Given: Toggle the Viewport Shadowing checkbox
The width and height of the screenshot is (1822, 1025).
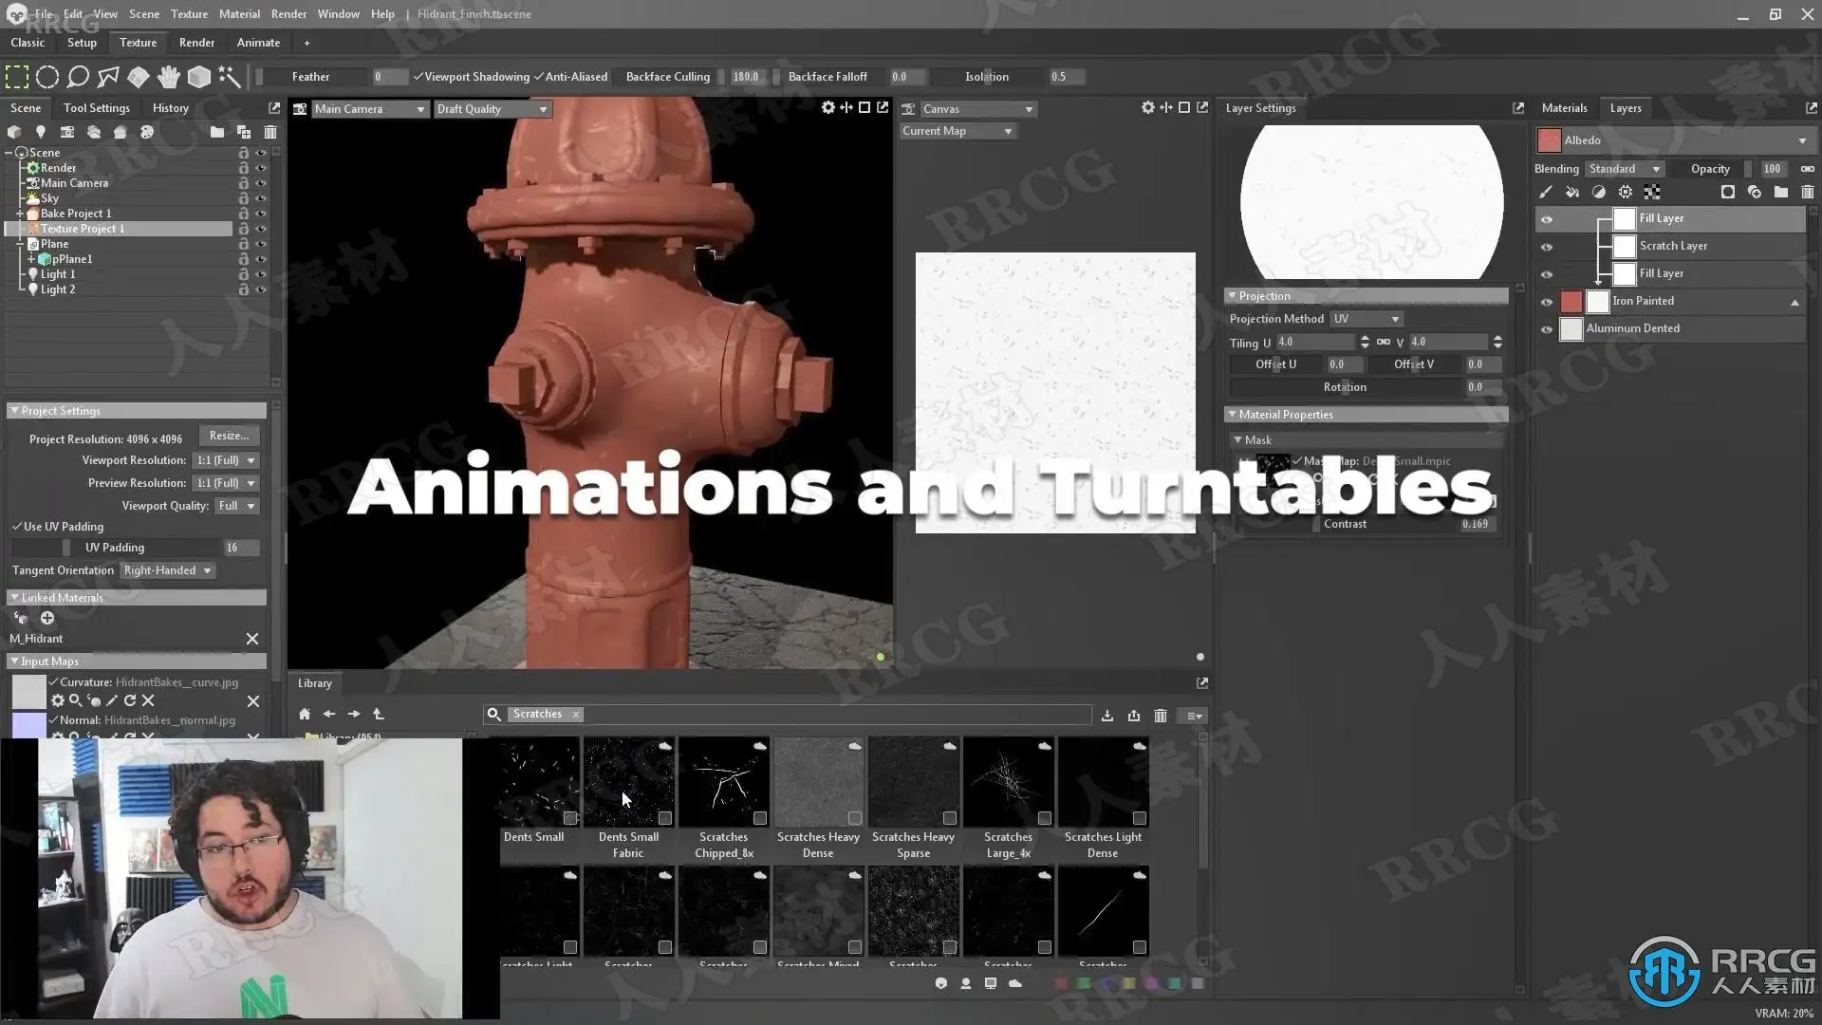Looking at the screenshot, I should pos(418,77).
